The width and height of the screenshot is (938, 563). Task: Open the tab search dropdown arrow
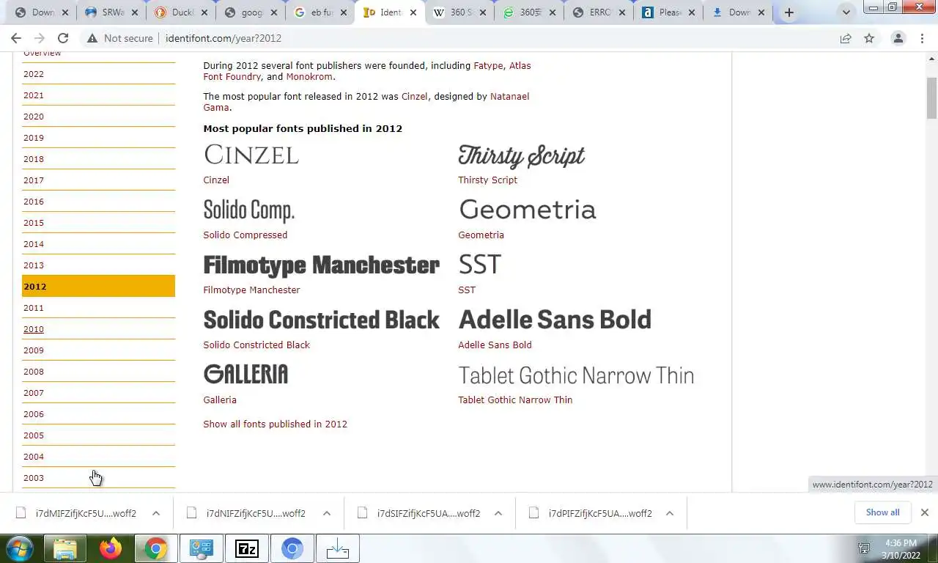coord(846,12)
